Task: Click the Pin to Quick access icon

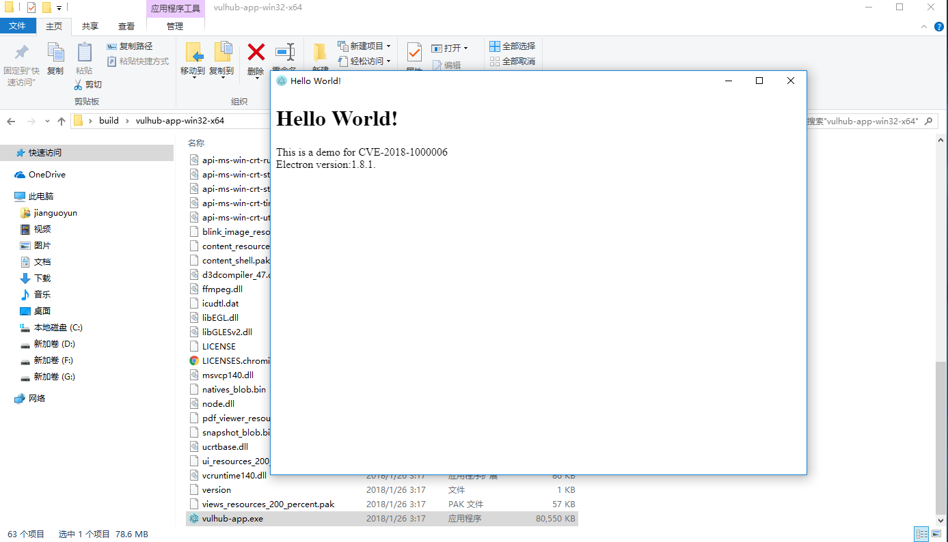Action: 21,53
